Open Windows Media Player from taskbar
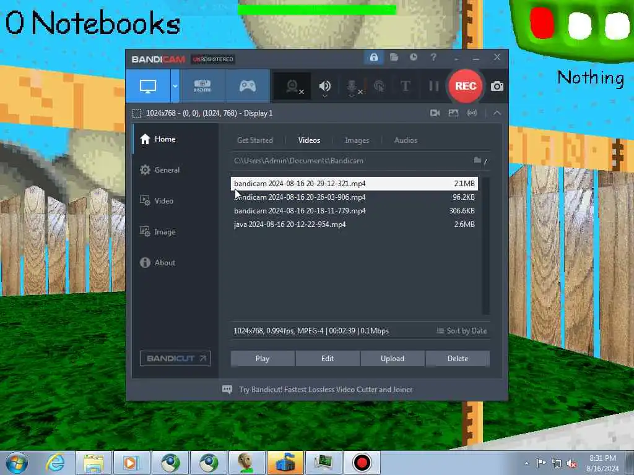Image resolution: width=634 pixels, height=475 pixels. point(131,463)
